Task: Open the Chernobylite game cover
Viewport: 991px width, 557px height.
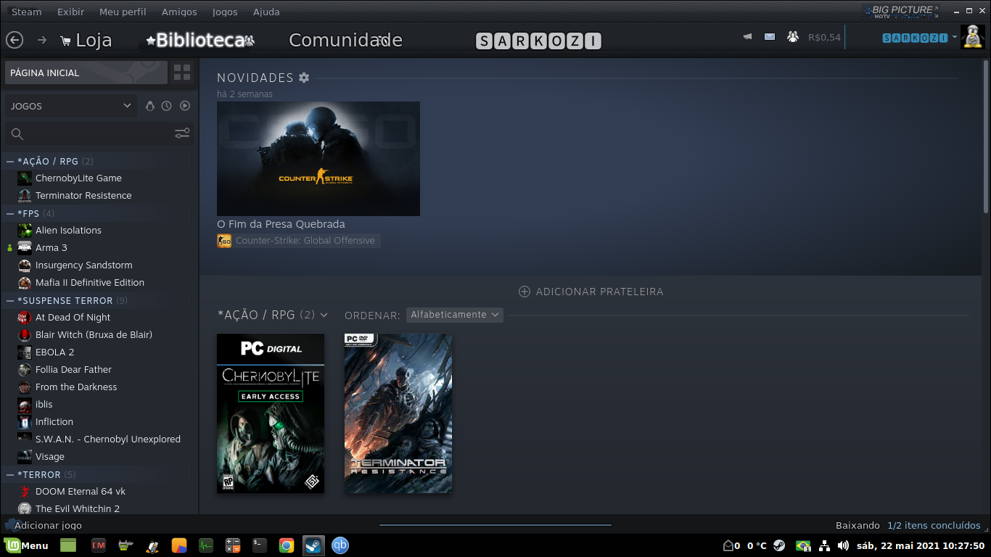Action: (x=271, y=413)
